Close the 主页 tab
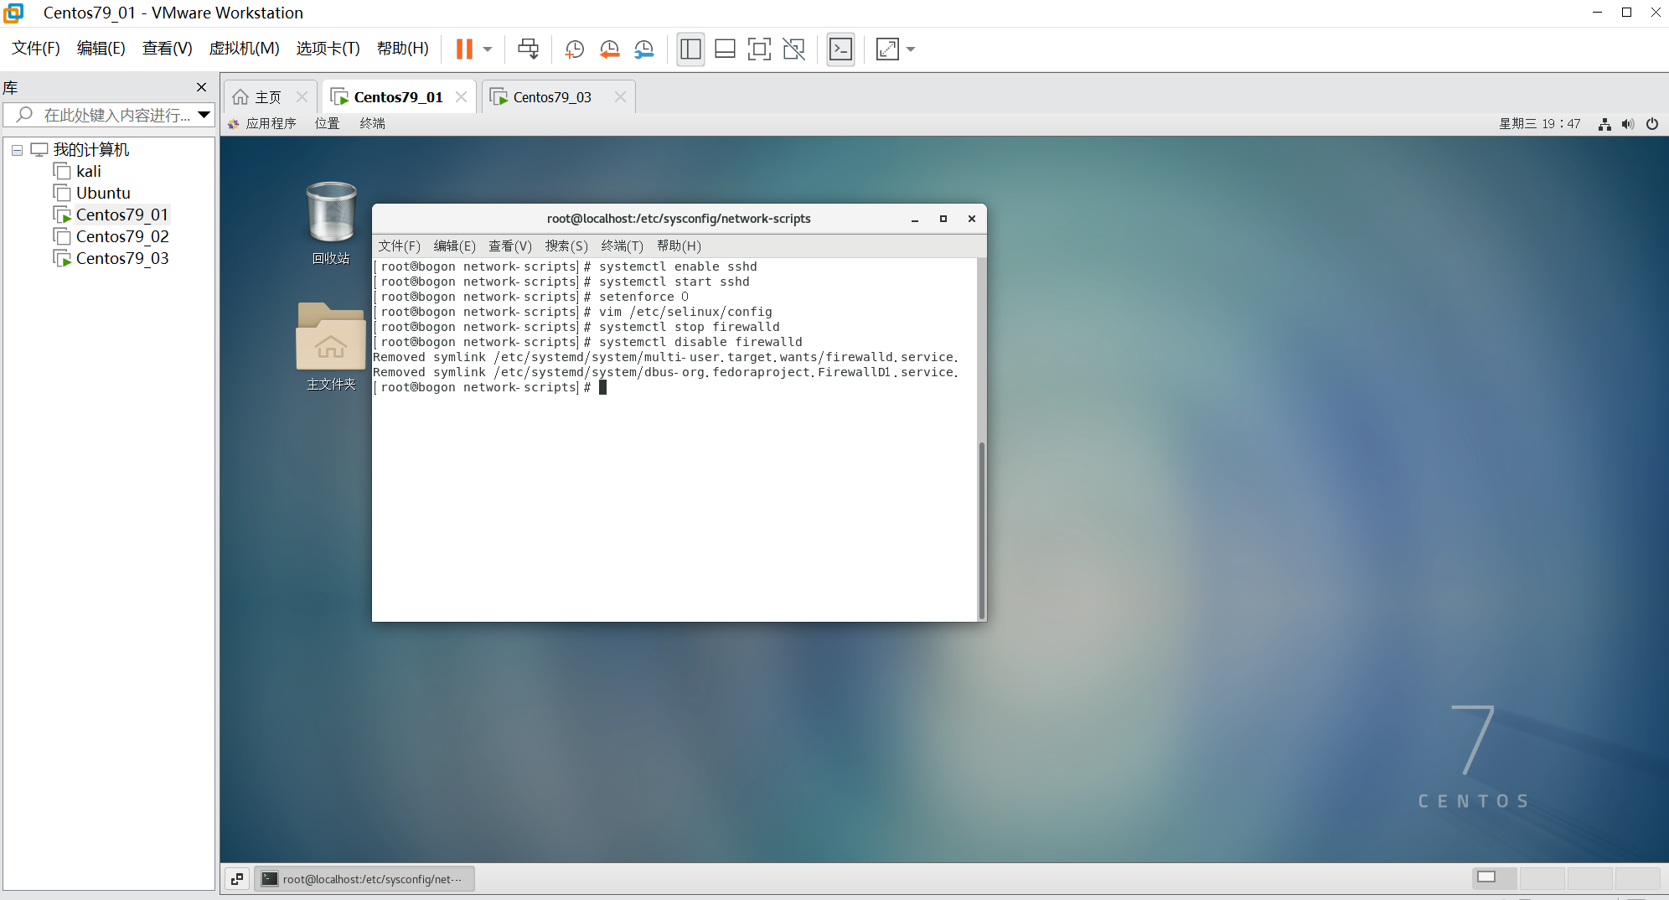This screenshot has height=900, width=1669. pos(302,97)
